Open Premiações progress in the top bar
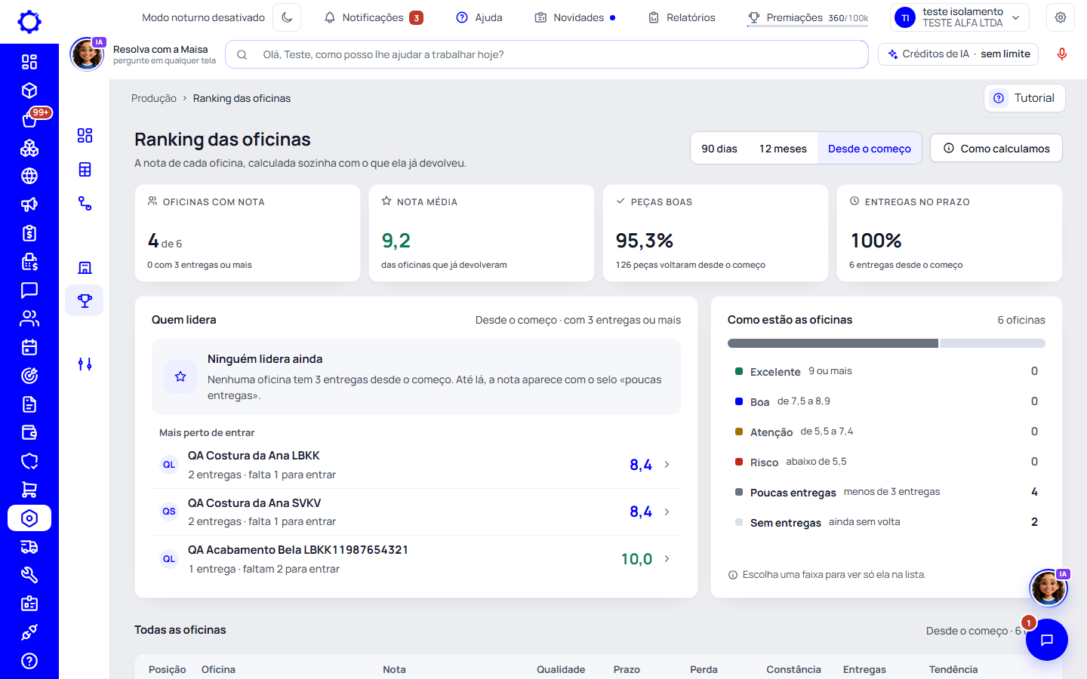The height and width of the screenshot is (679, 1087). click(x=808, y=17)
